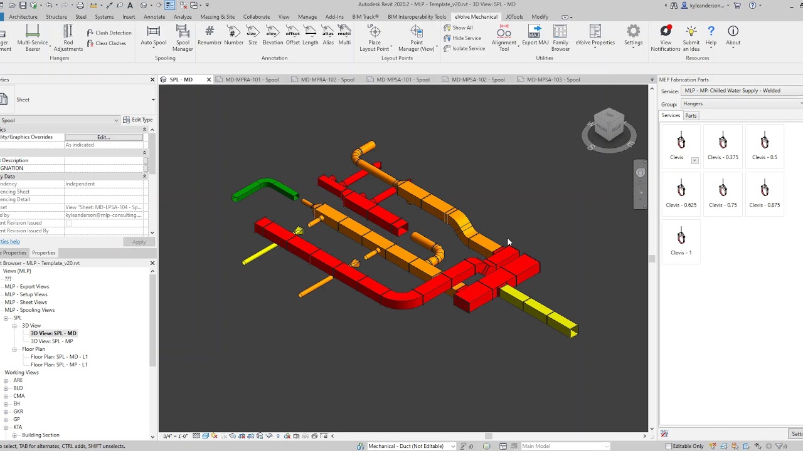
Task: Open Floor Plan: SPL - MD - L1
Action: click(x=59, y=357)
